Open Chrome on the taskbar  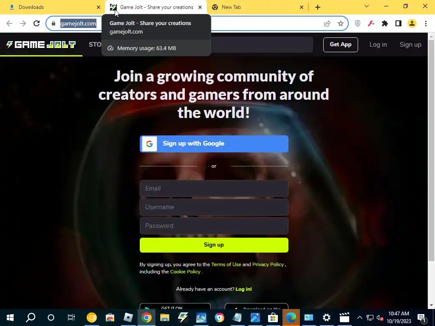point(146,318)
